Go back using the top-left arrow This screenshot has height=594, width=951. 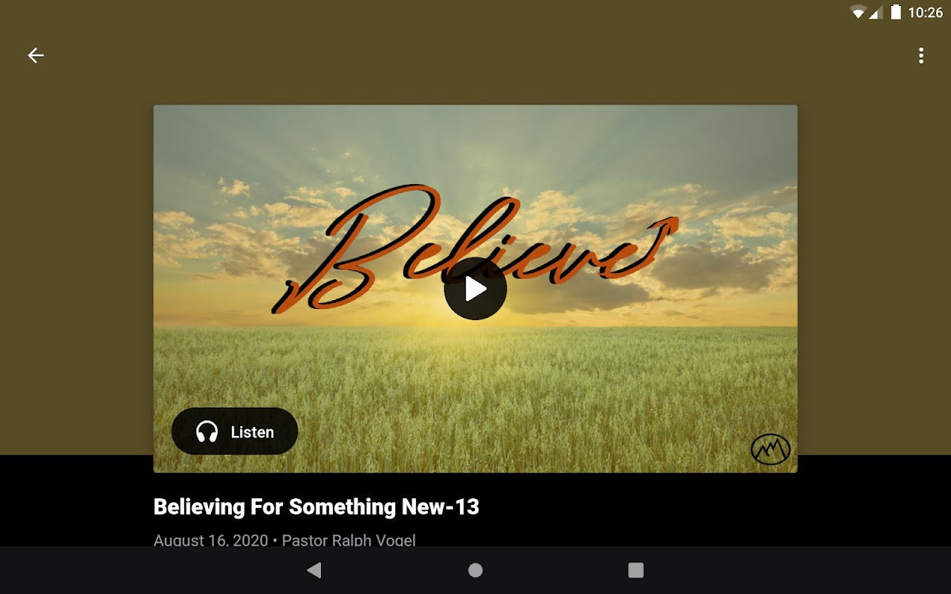36,55
